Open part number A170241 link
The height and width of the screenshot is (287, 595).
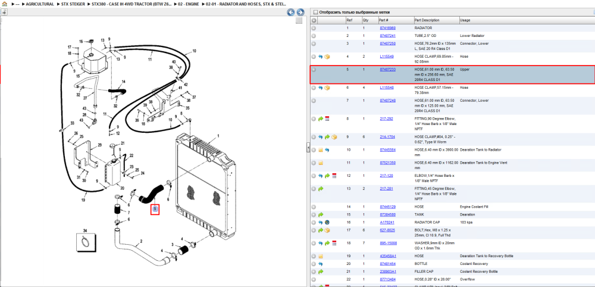click(387, 223)
